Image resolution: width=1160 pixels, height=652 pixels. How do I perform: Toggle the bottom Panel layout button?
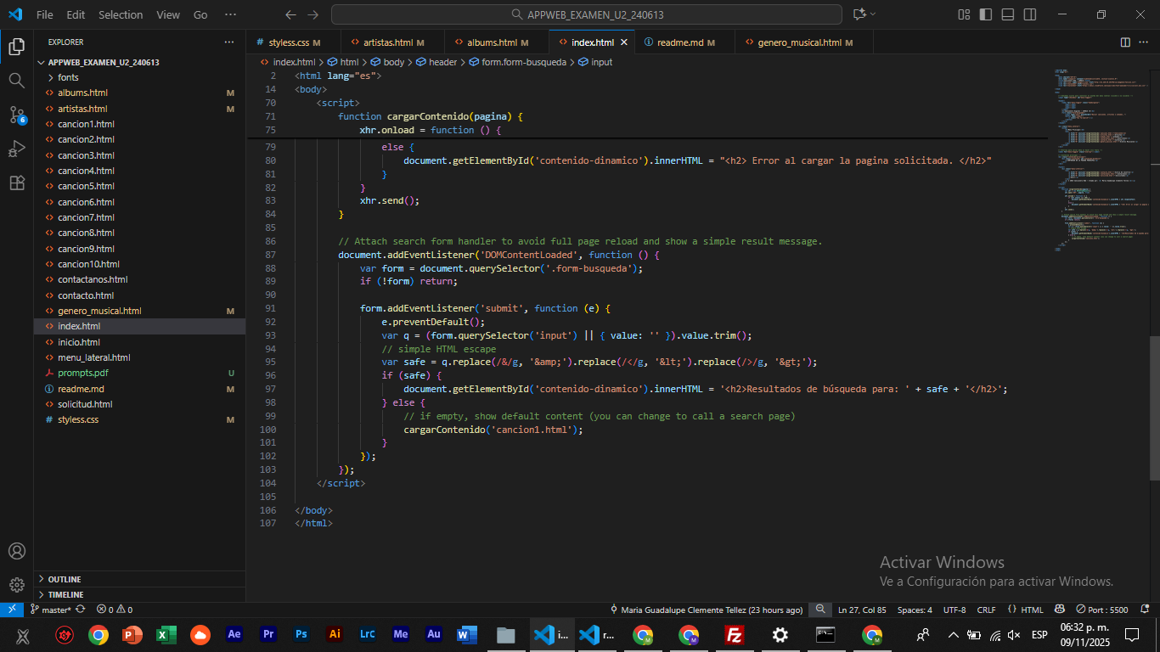point(1007,14)
